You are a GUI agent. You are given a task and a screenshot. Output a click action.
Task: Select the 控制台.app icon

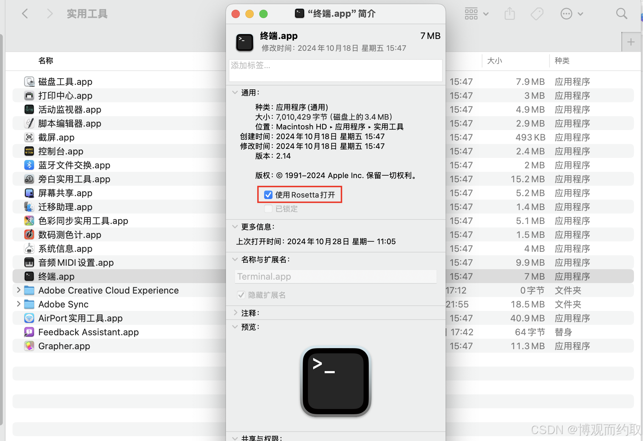pyautogui.click(x=29, y=151)
